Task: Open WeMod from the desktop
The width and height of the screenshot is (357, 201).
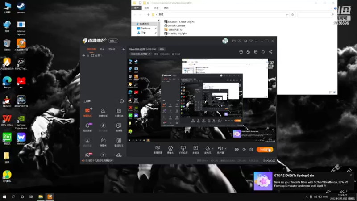Action: [21, 139]
